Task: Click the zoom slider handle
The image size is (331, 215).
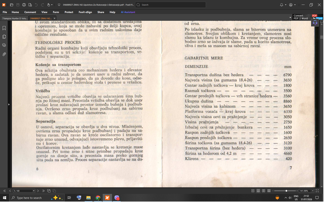Action: (x=286, y=191)
